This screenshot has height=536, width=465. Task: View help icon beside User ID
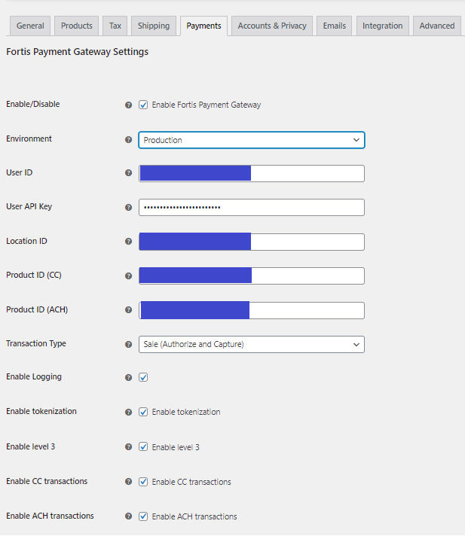(128, 173)
